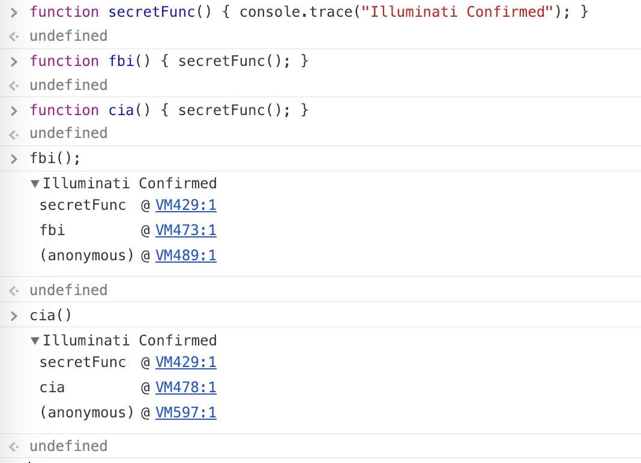The width and height of the screenshot is (641, 463).
Task: Open VM473:1 source link beside fbi
Action: (x=185, y=230)
